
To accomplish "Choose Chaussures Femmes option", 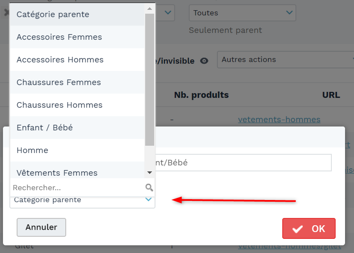I will coord(77,82).
